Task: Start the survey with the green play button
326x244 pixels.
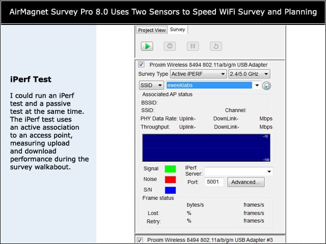Action: (147, 46)
